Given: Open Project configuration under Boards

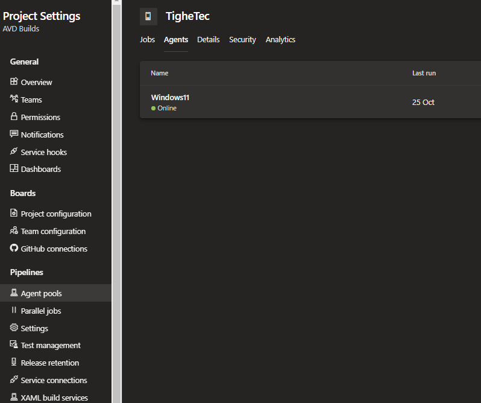Looking at the screenshot, I should point(55,214).
